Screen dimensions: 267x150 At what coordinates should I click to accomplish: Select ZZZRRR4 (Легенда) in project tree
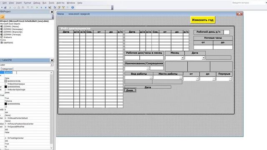12,35
